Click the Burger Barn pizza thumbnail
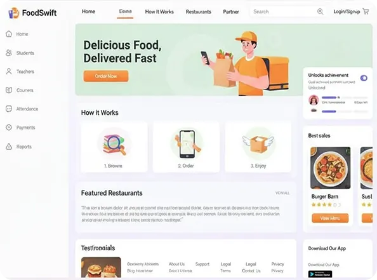377x280 pixels. click(331, 168)
